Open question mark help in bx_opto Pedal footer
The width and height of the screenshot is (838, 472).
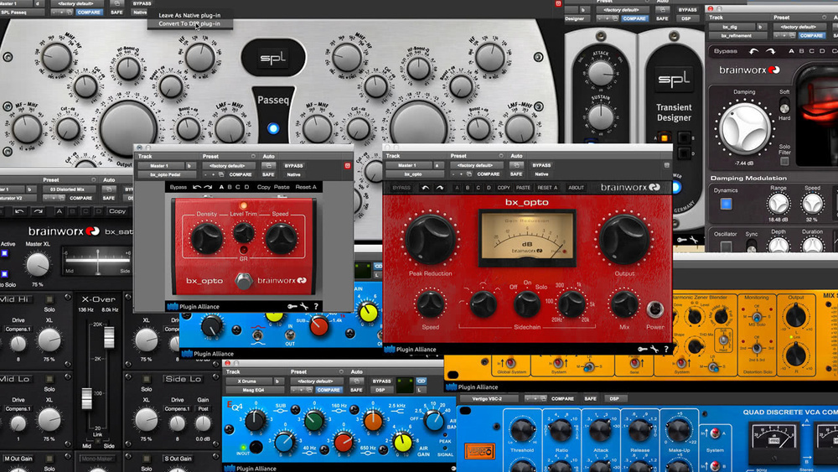click(x=316, y=306)
